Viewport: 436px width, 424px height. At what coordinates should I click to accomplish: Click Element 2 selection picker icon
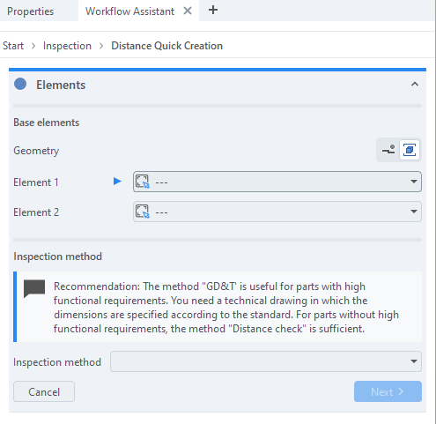(143, 212)
